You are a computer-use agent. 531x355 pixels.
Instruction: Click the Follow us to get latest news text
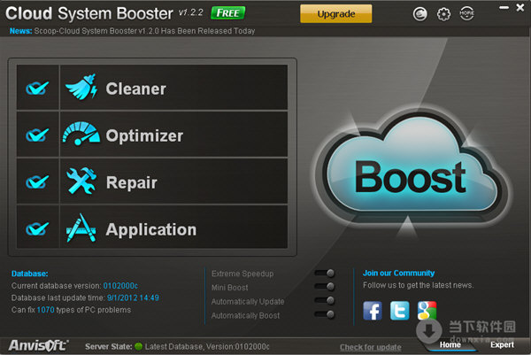pos(419,285)
